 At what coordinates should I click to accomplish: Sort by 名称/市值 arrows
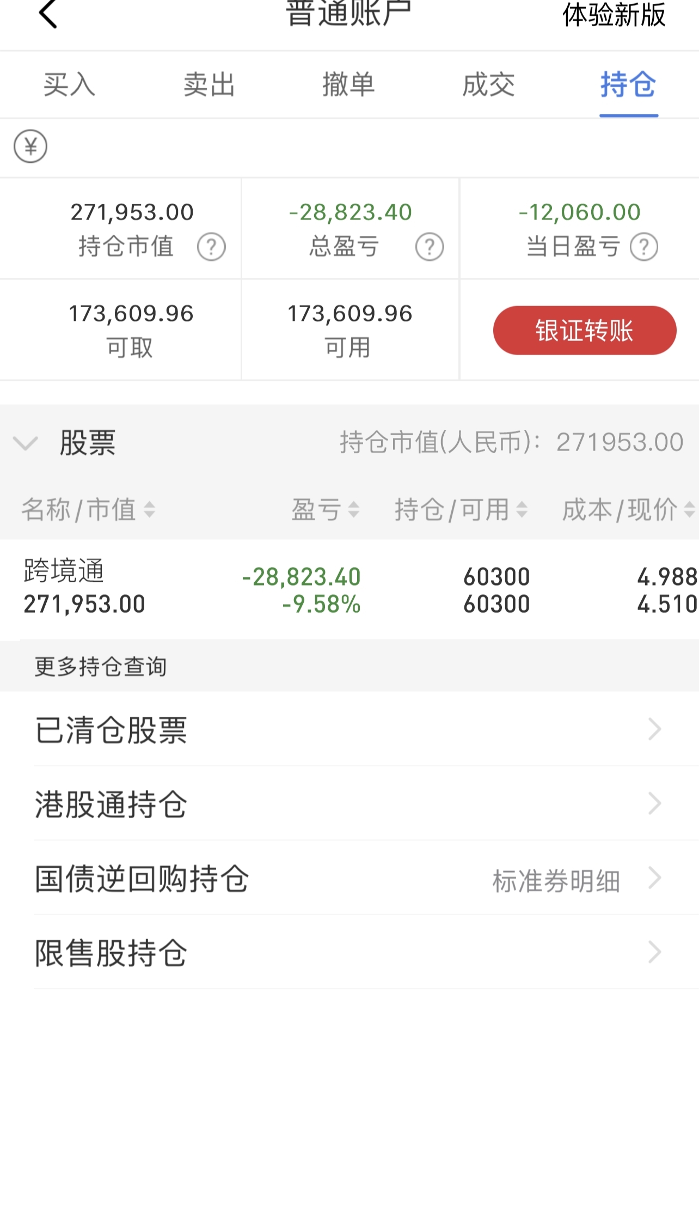click(149, 510)
